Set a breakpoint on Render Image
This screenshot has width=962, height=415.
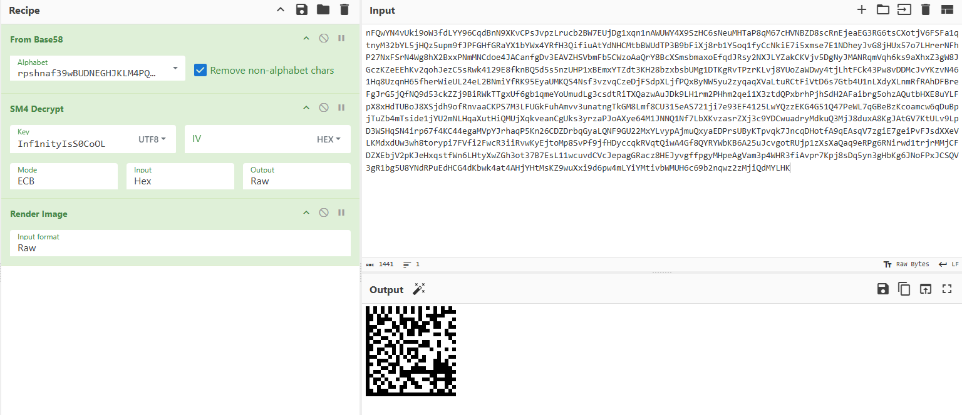341,213
